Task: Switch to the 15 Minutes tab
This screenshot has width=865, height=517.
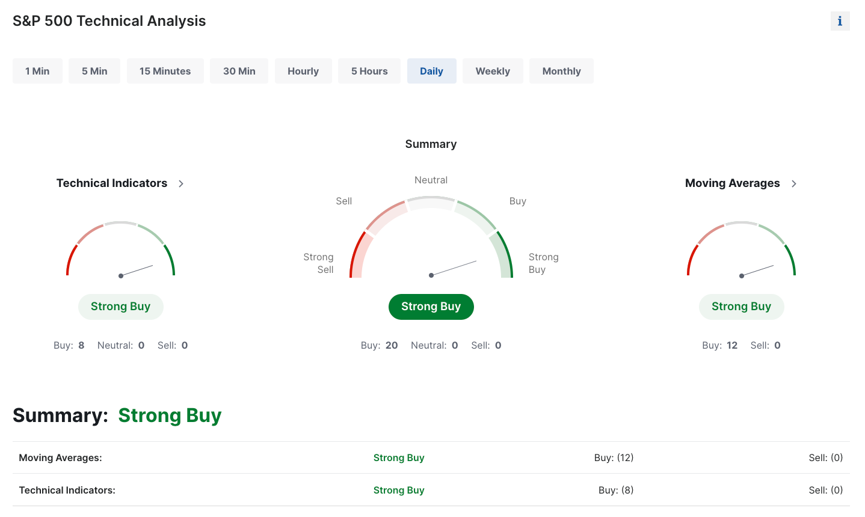Action: (165, 71)
